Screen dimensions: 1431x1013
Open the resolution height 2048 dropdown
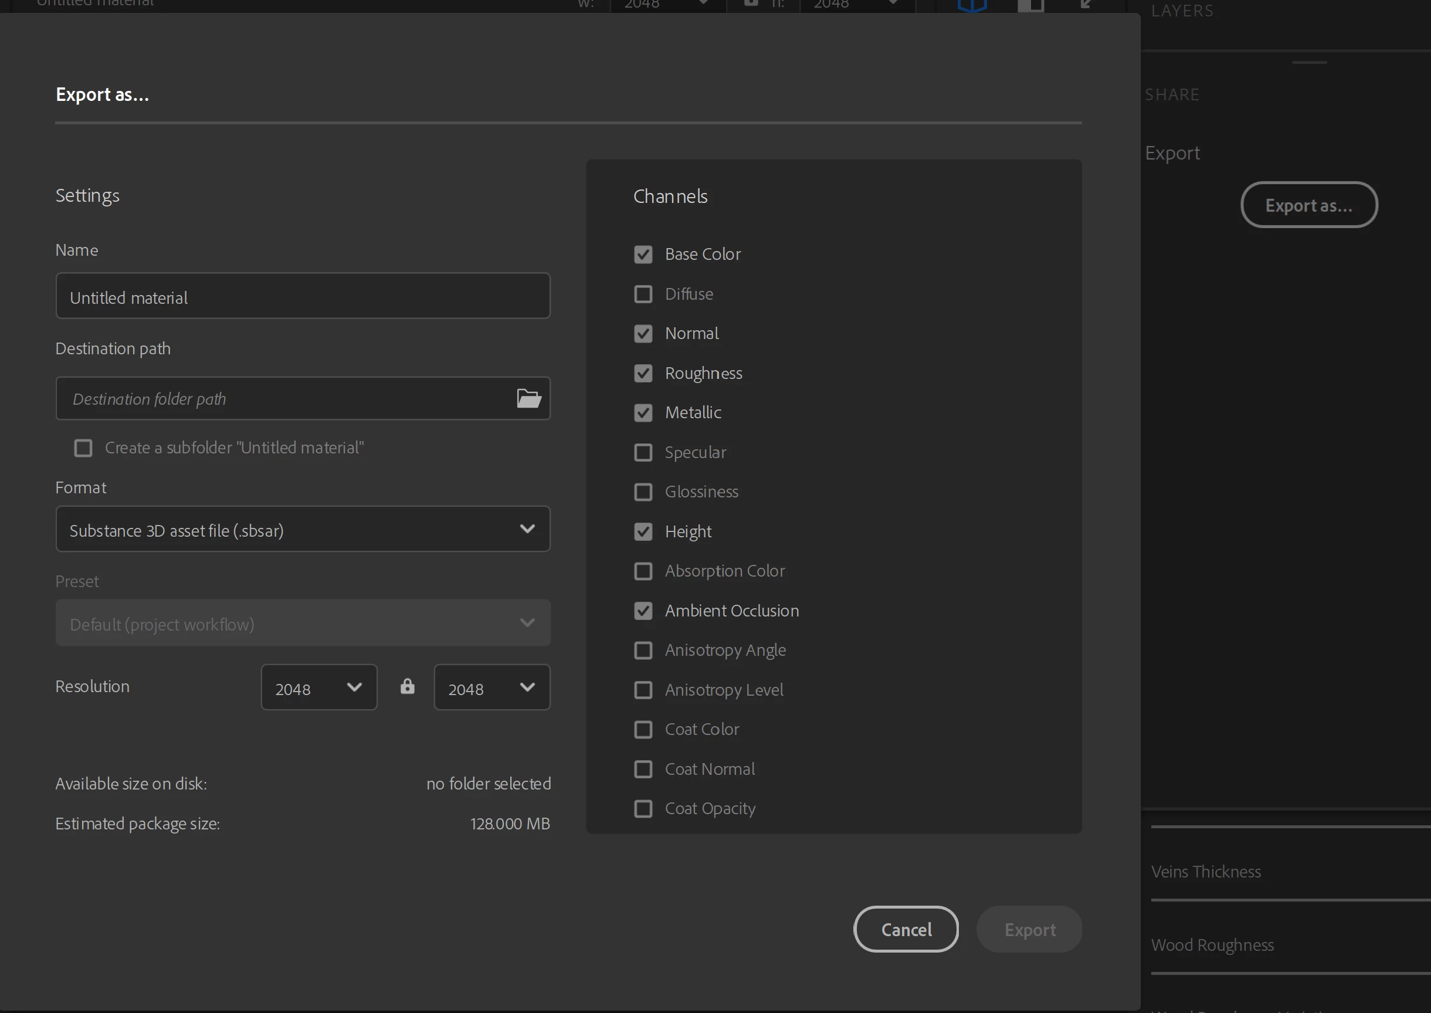(491, 687)
